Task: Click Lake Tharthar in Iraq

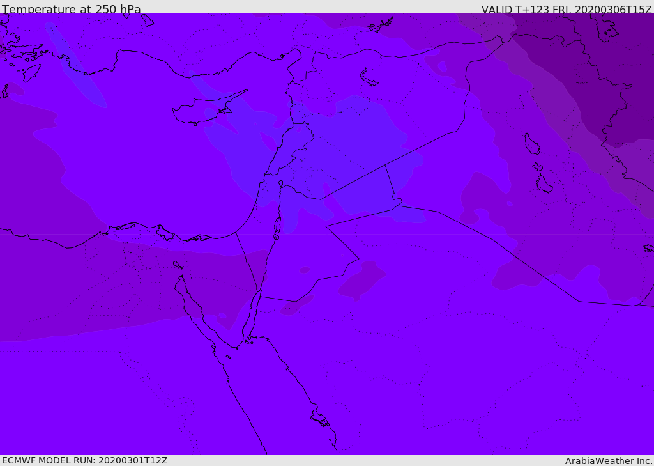Action: point(531,144)
